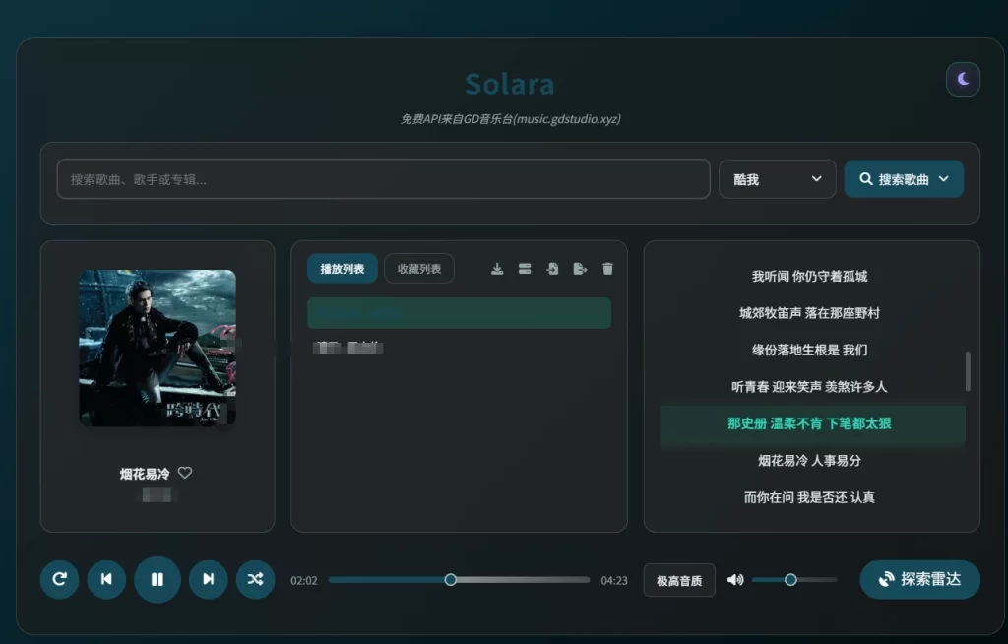Switch to the 收藏列表 tab
This screenshot has height=644, width=1008.
click(x=418, y=268)
